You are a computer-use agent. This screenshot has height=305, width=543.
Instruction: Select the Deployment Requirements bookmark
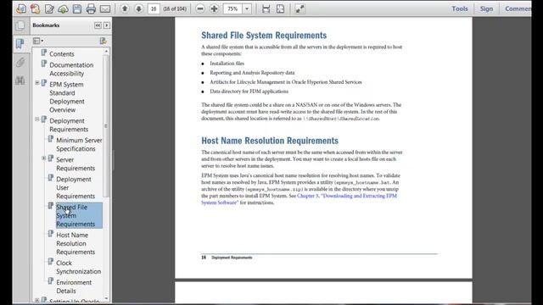tap(69, 125)
